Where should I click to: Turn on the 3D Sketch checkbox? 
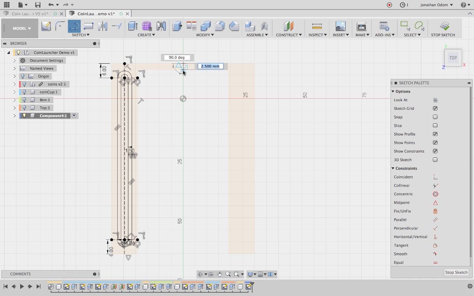pyautogui.click(x=435, y=160)
